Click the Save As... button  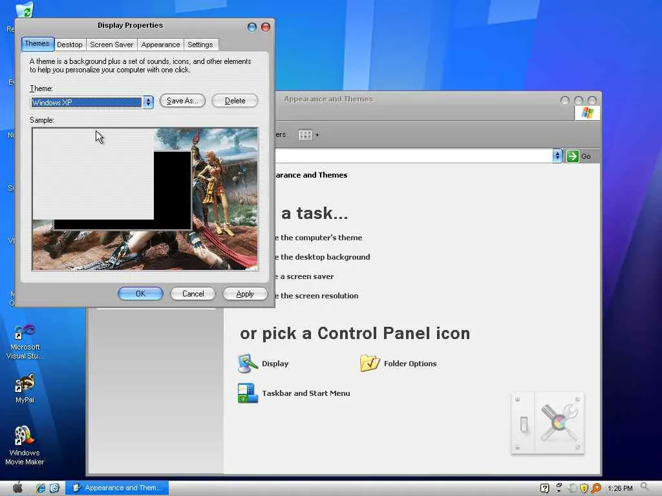point(182,101)
